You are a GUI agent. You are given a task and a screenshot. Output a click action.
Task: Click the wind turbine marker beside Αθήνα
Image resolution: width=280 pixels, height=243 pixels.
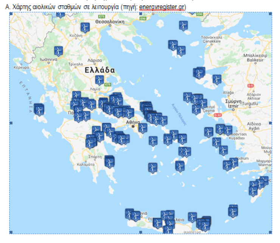pos(142,128)
